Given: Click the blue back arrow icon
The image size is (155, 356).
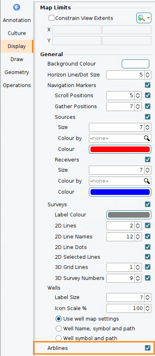Looking at the screenshot, I should 17,7.
